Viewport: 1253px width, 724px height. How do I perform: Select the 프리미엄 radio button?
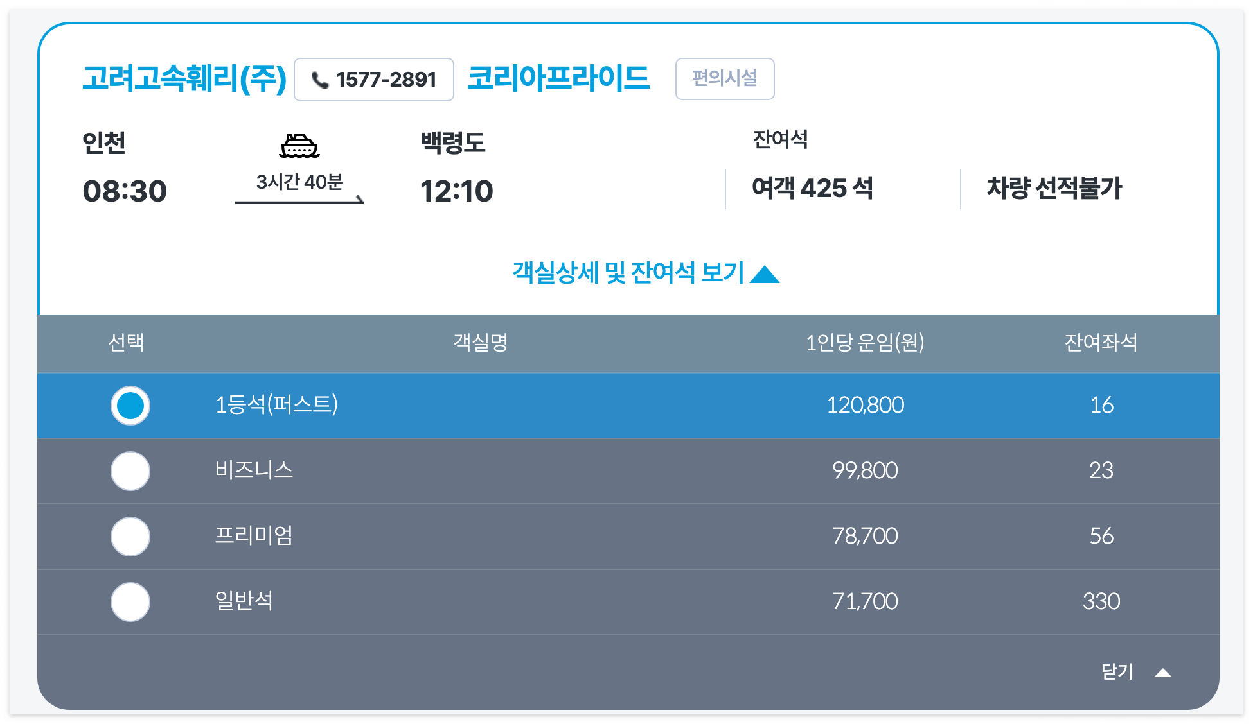coord(130,537)
